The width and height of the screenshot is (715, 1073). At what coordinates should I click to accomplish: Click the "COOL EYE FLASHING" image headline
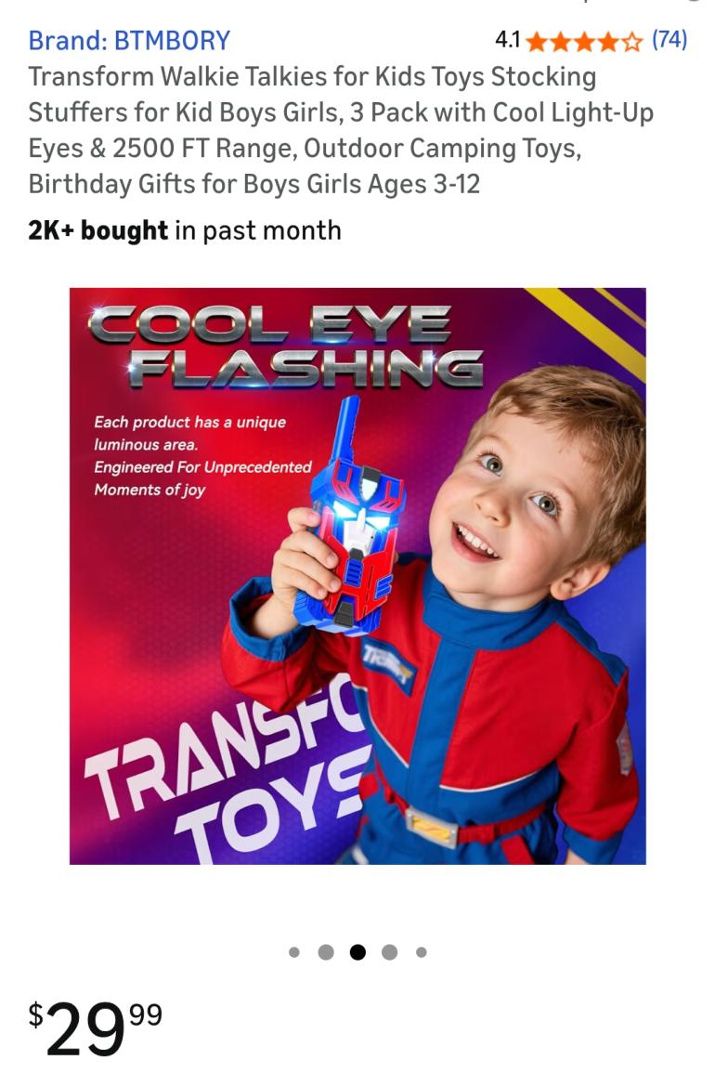coord(283,346)
